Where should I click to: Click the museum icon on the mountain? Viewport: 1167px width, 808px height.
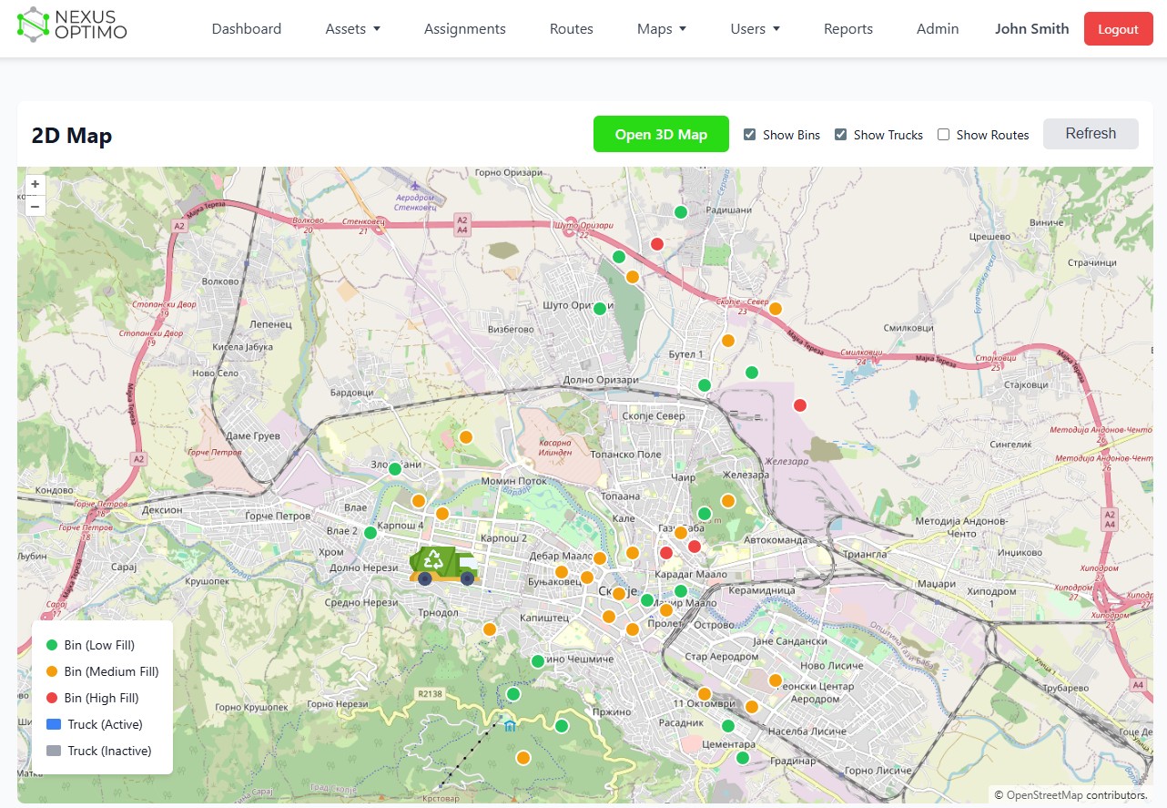(x=510, y=726)
